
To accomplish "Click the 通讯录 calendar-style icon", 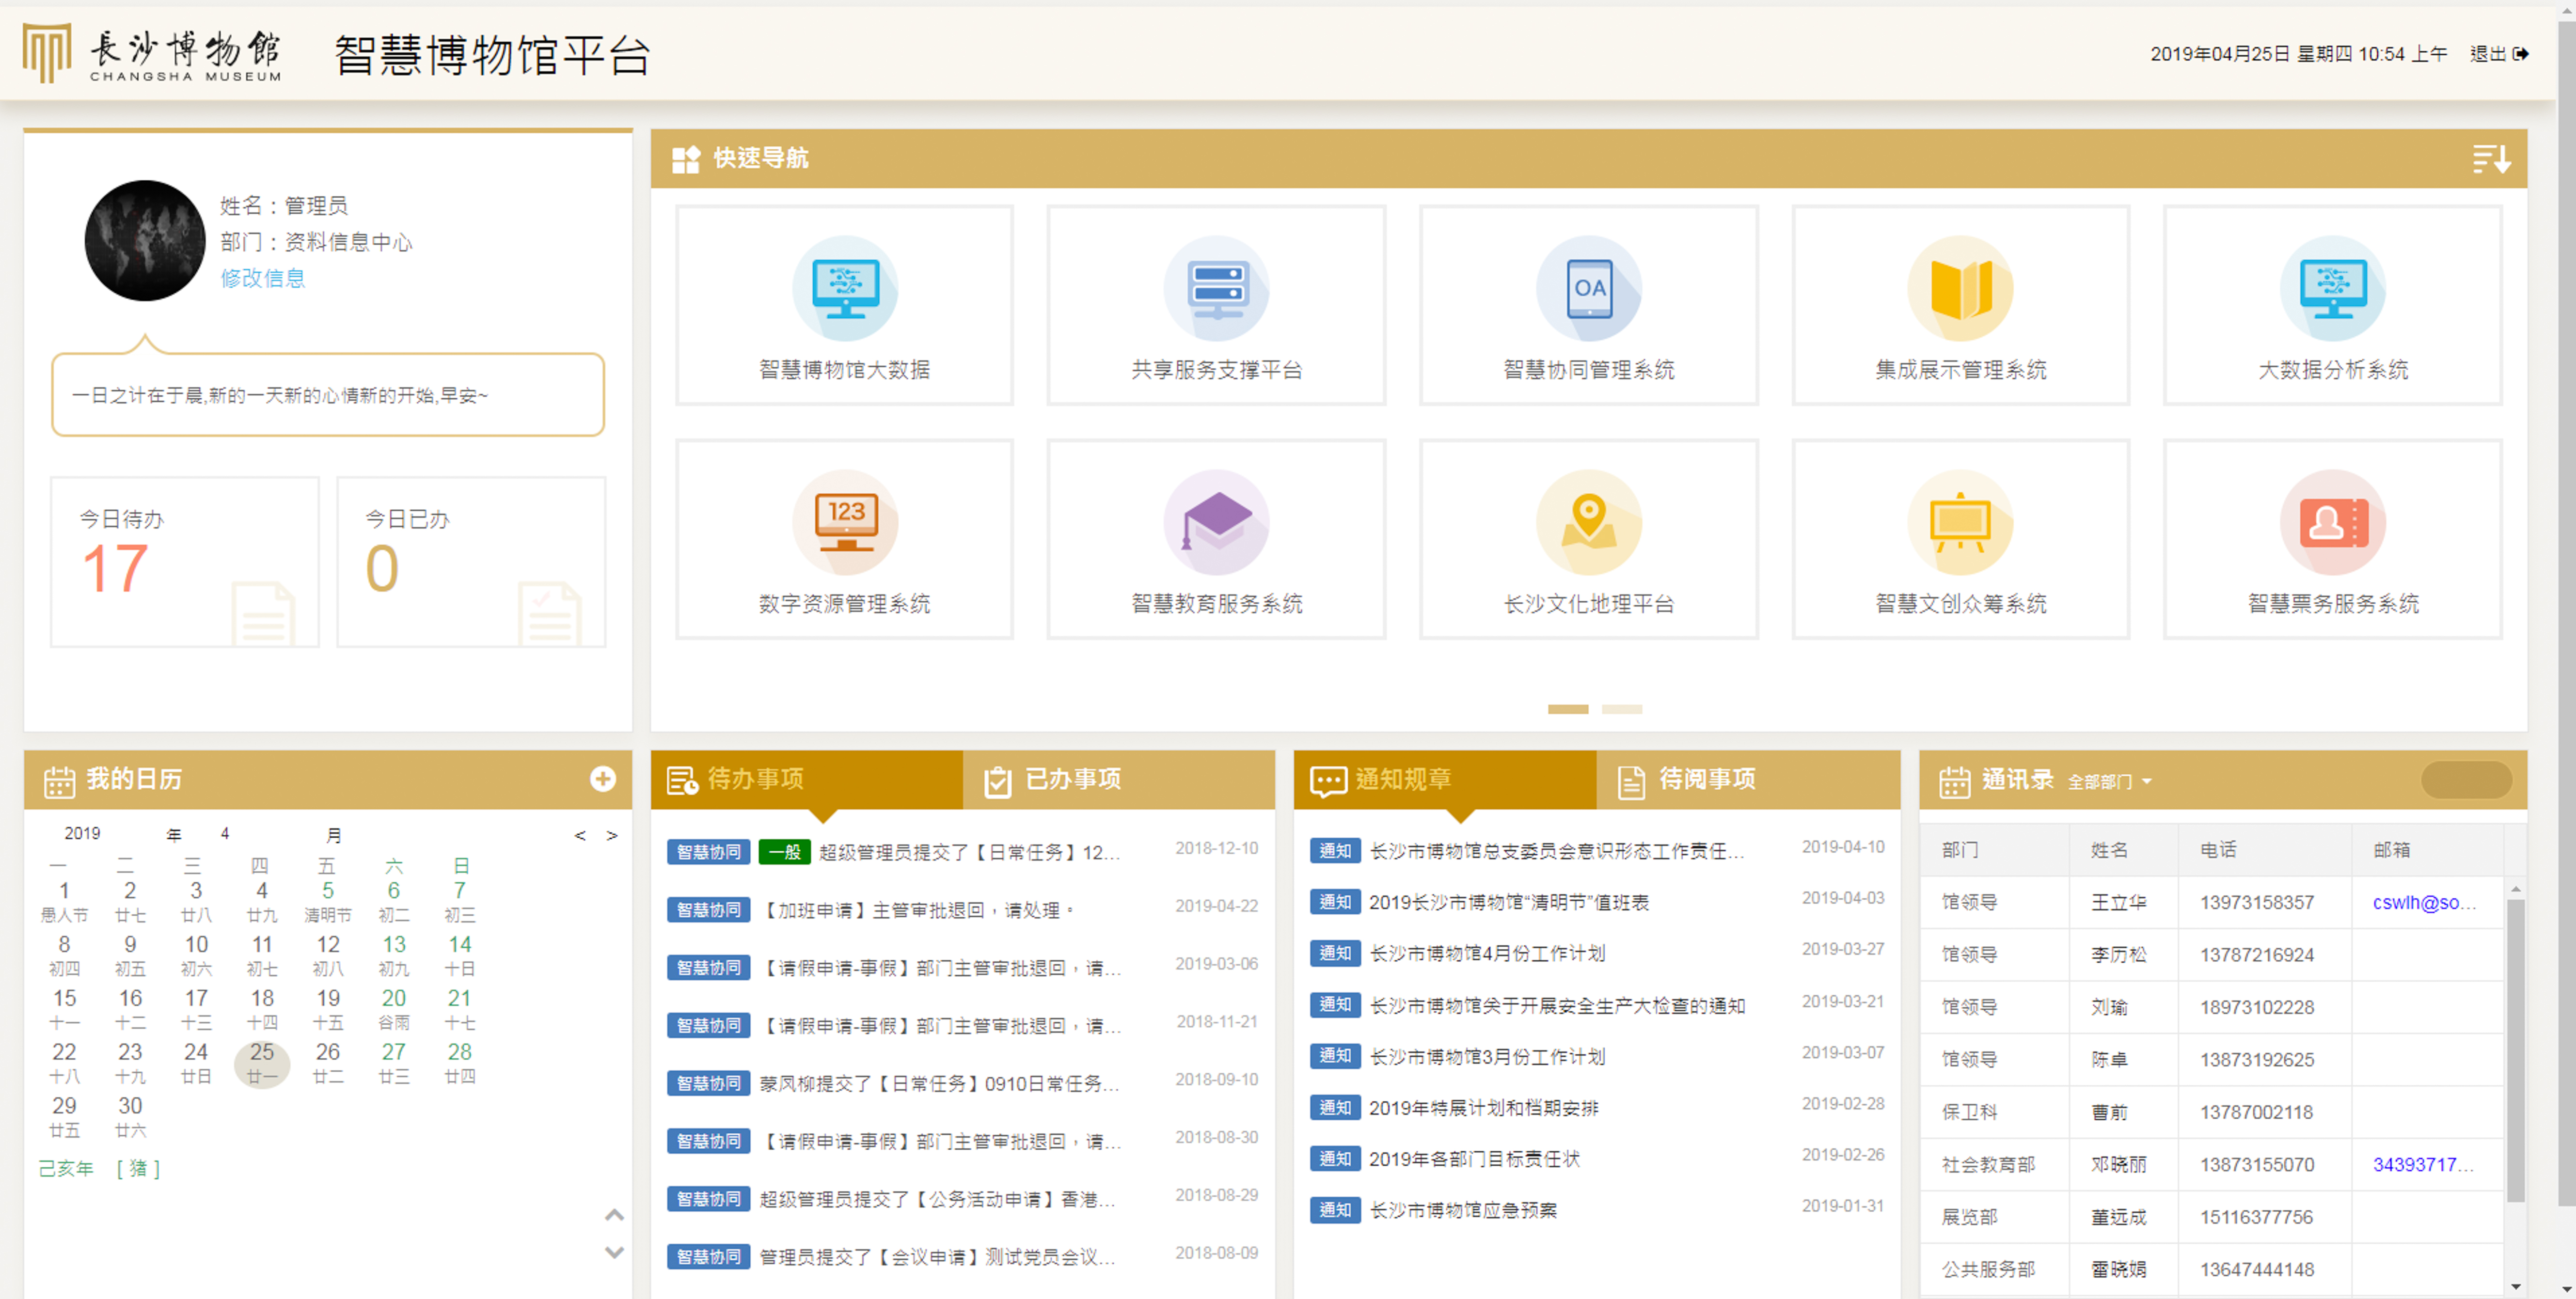I will 1954,781.
